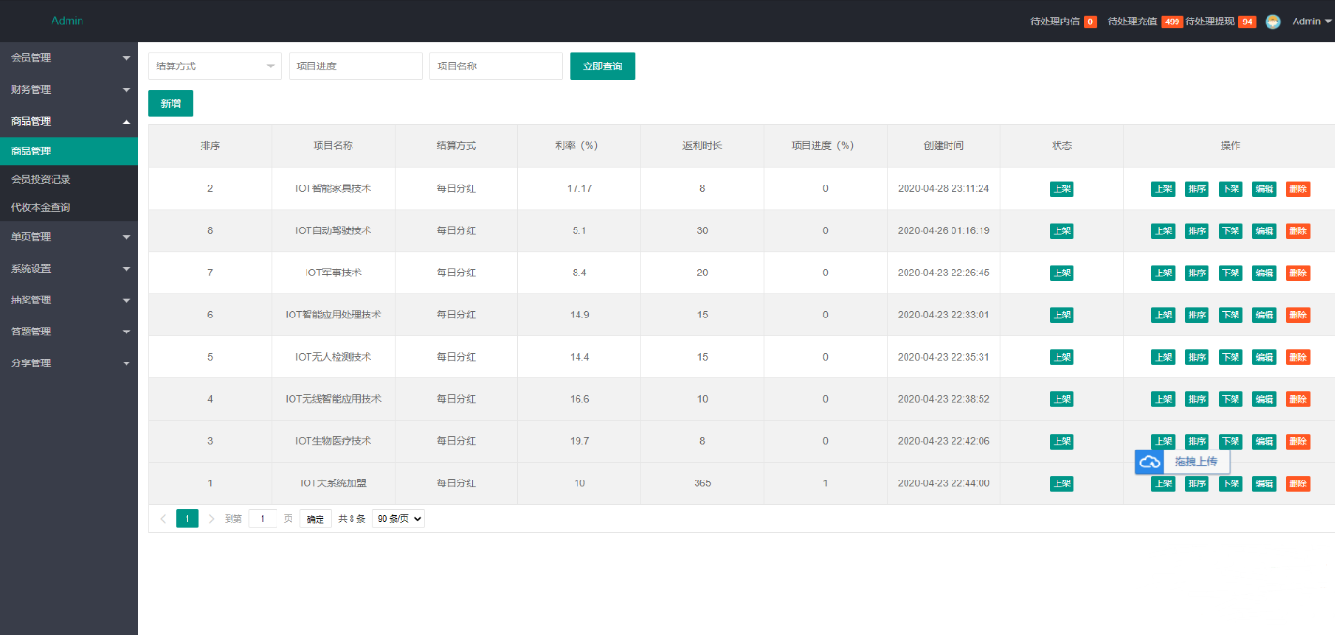Click the 项目名称 search input field
This screenshot has height=635, width=1335.
tap(496, 66)
